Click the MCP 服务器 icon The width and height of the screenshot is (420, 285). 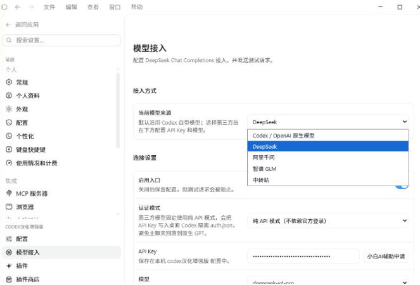pos(9,193)
